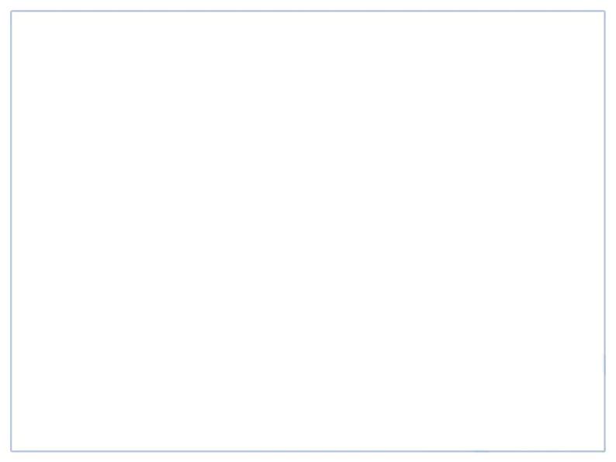Click inside the empty white panel
Viewport: 616px width, 462px height.
(308, 231)
